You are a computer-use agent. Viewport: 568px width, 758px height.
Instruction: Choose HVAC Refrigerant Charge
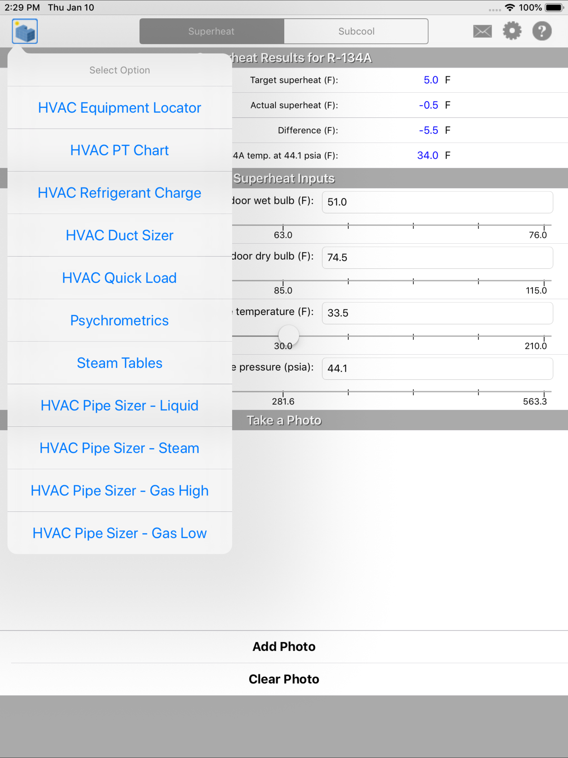[119, 193]
